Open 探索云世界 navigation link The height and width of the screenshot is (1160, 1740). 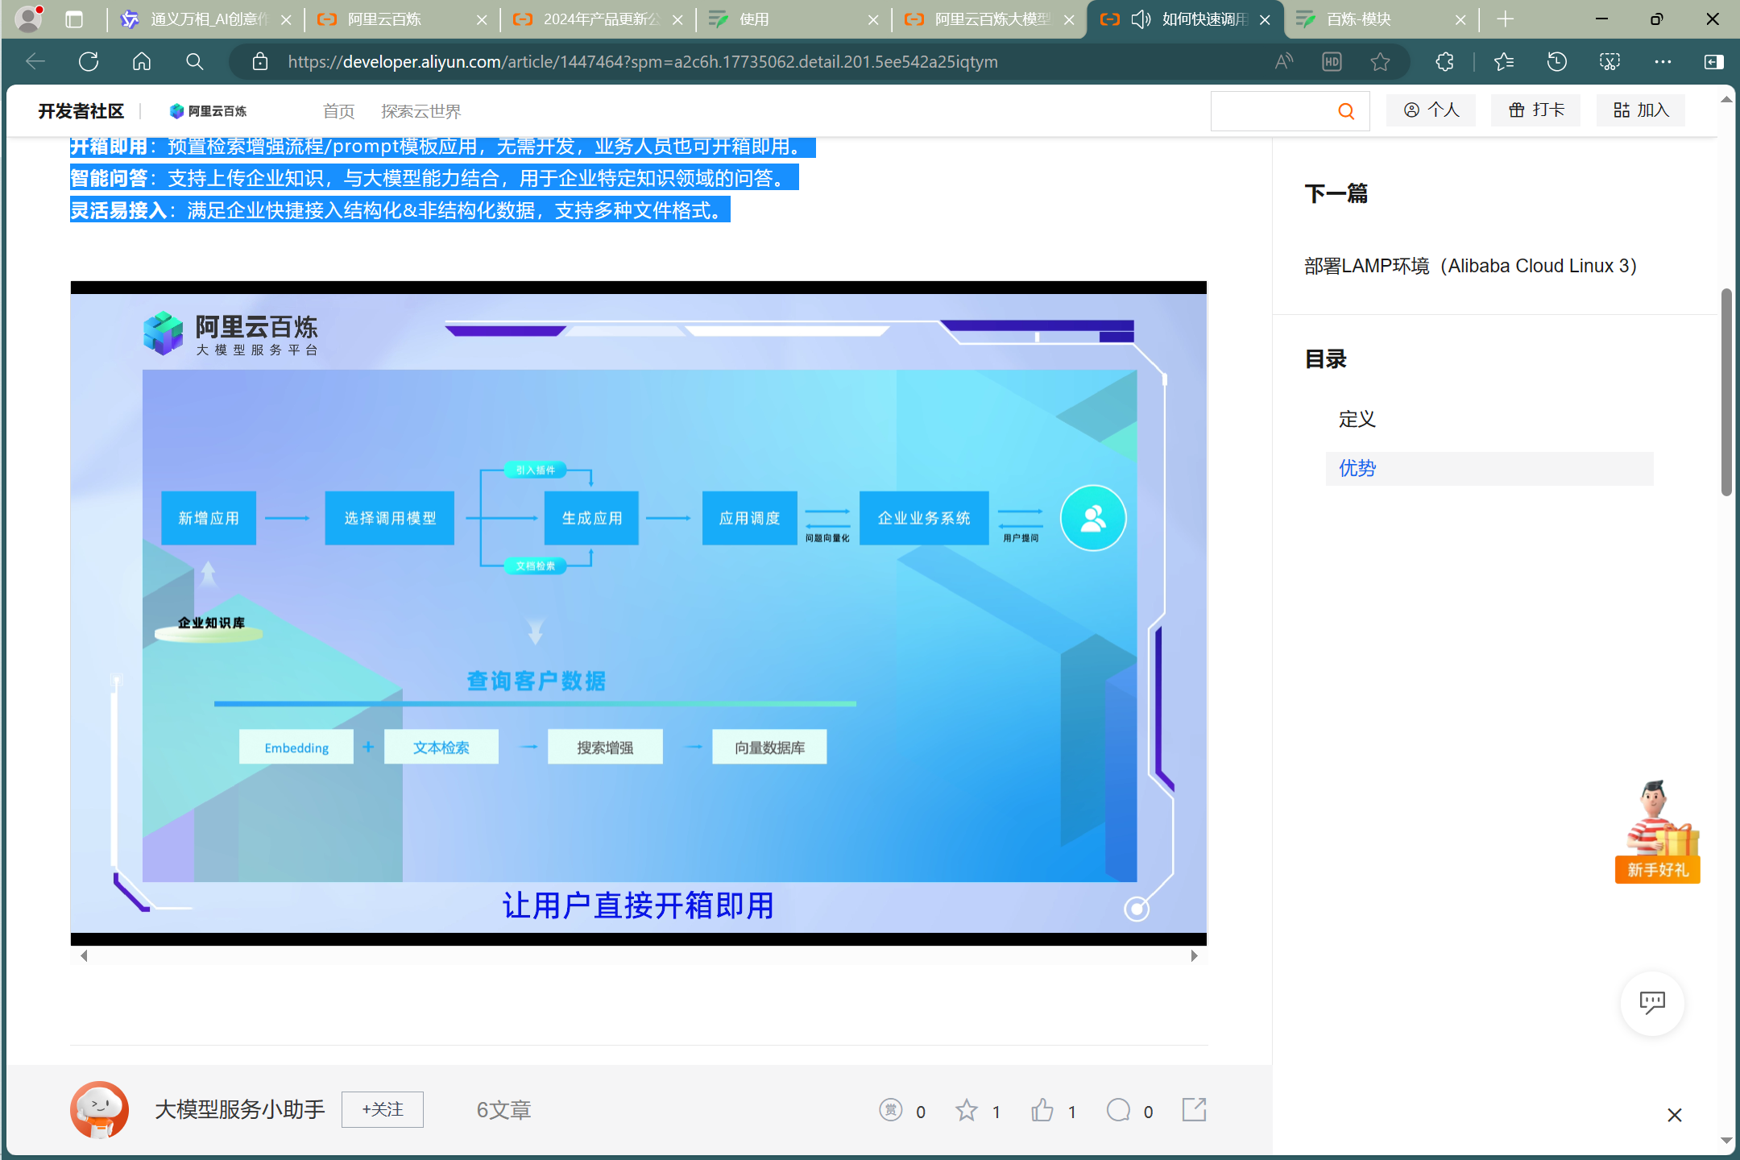coord(421,111)
